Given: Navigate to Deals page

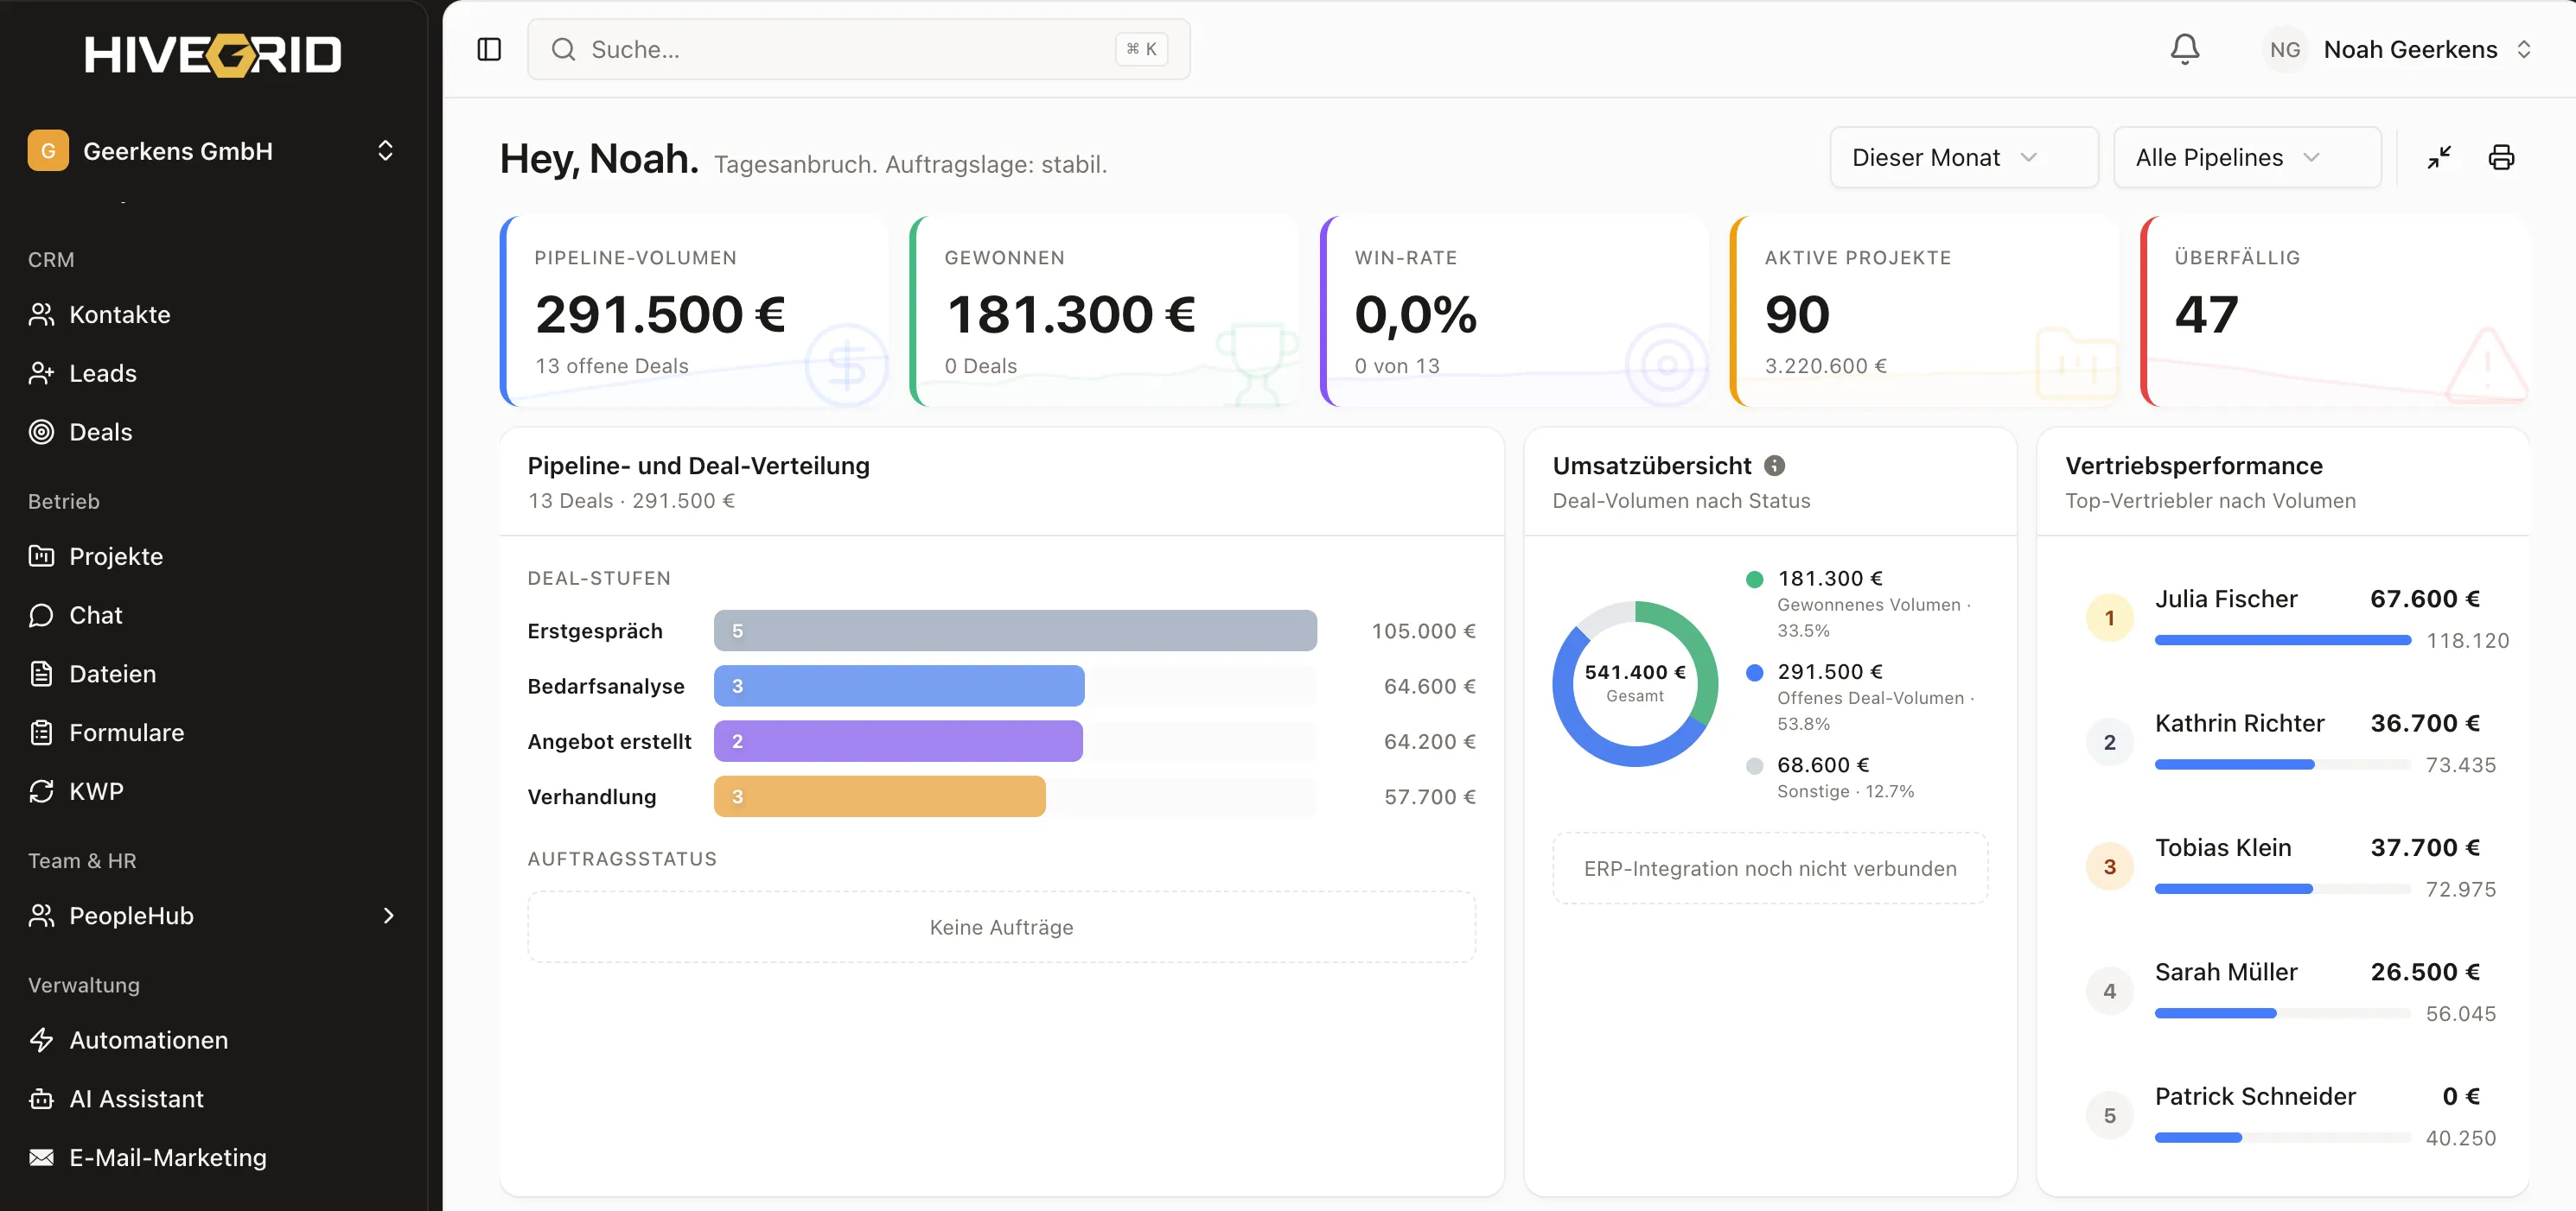Looking at the screenshot, I should point(213,432).
